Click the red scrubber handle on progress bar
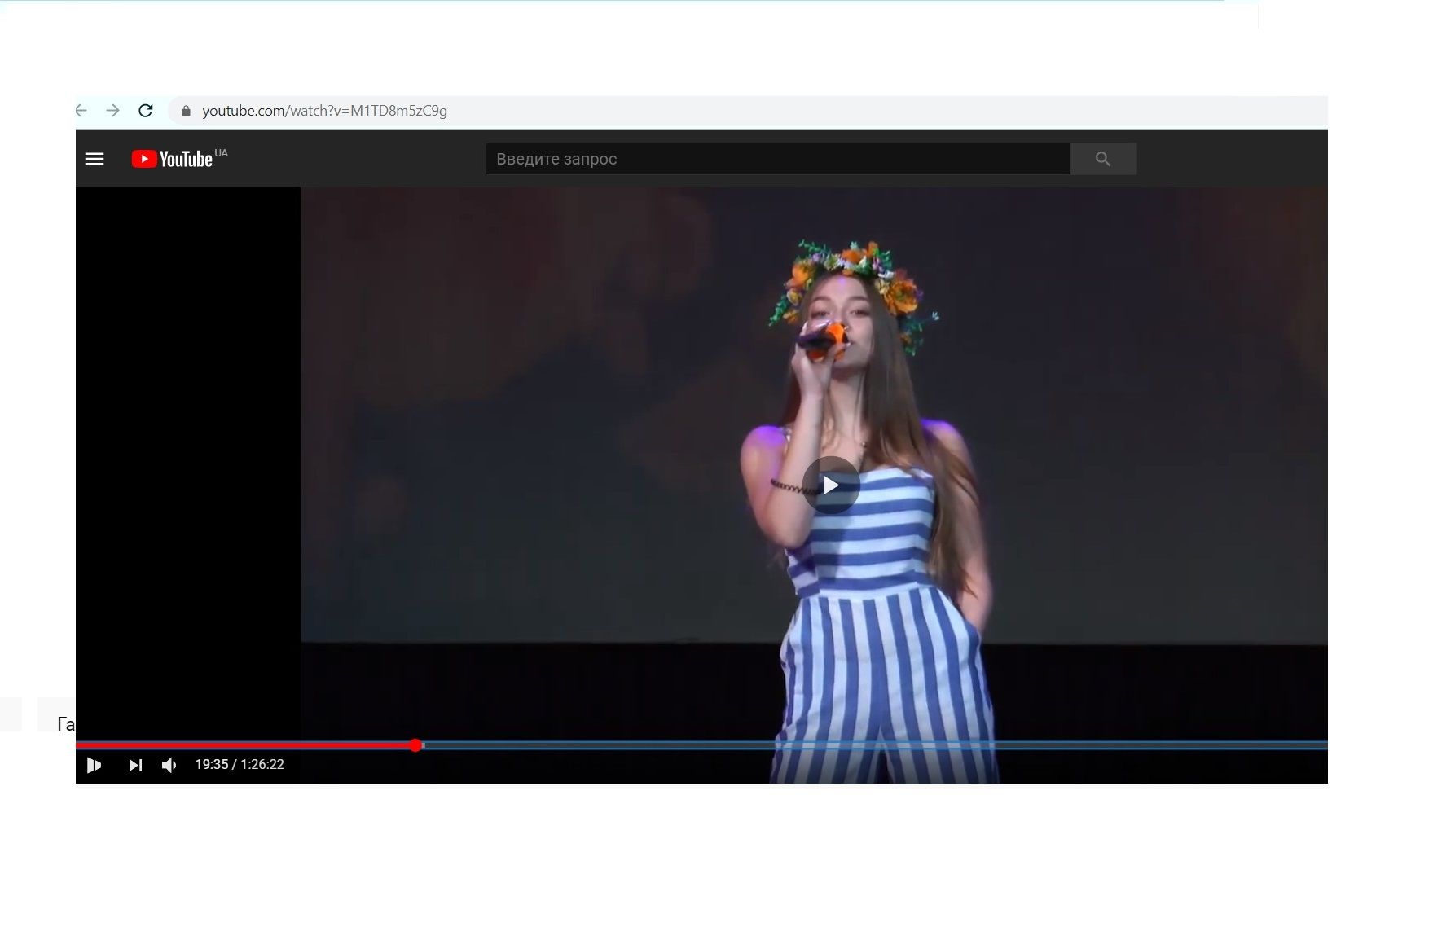The height and width of the screenshot is (927, 1455). pyautogui.click(x=415, y=745)
